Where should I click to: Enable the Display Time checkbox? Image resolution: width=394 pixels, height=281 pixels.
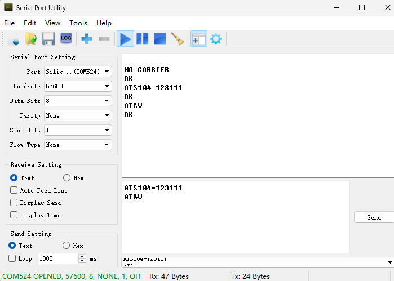click(x=14, y=215)
